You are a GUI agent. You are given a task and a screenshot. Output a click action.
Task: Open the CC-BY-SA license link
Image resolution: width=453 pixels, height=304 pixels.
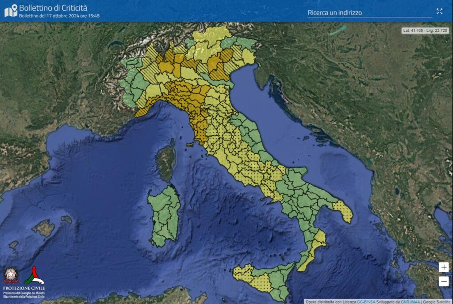366,302
